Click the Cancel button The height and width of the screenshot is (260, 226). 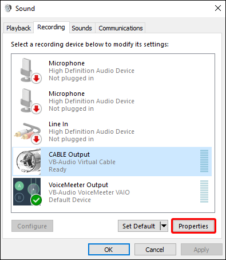tap(155, 250)
